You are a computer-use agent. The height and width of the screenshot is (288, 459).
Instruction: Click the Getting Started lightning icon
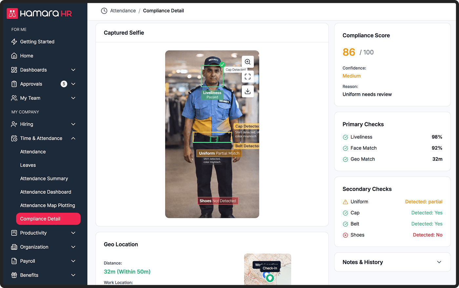[14, 42]
